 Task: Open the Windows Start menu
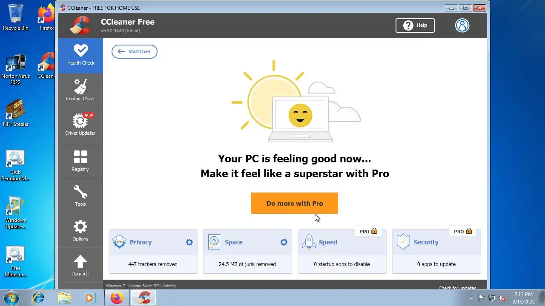tap(11, 297)
